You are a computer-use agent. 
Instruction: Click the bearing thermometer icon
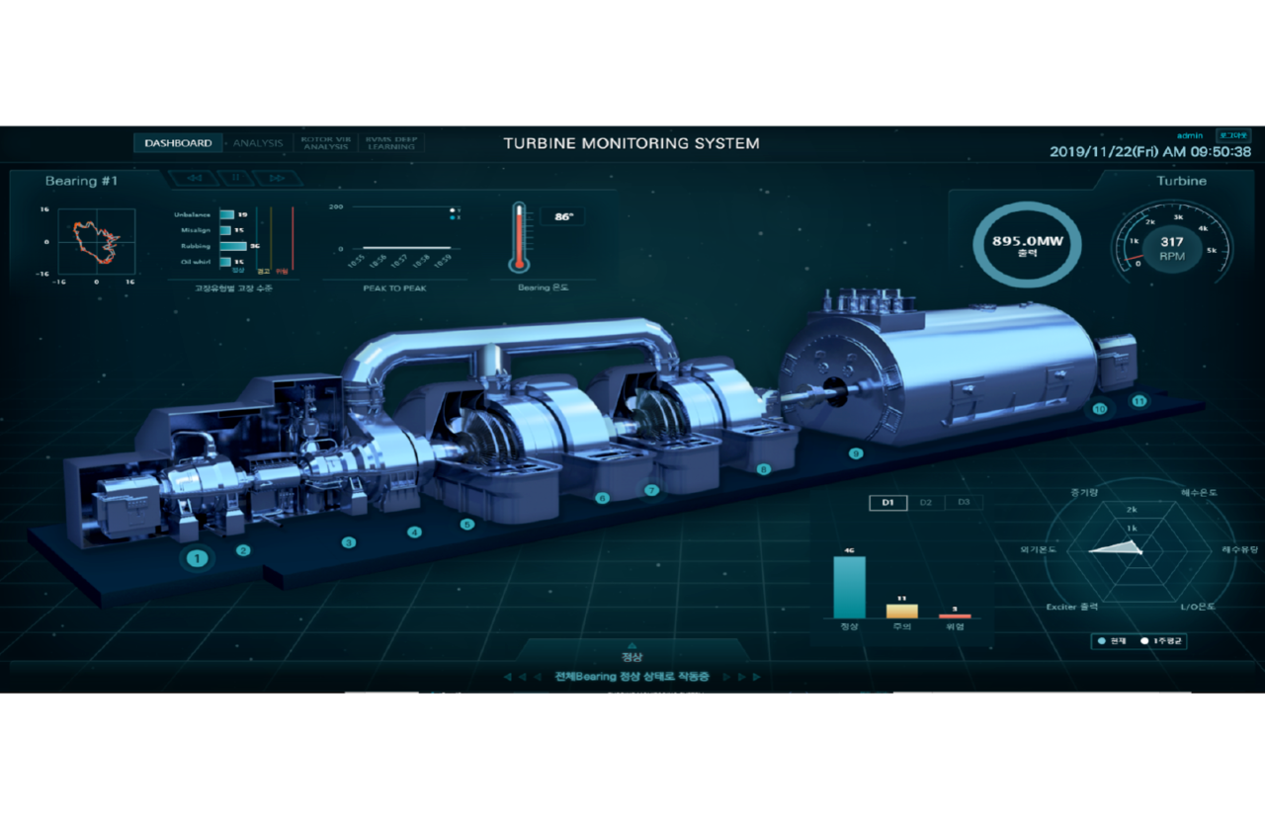tap(518, 236)
